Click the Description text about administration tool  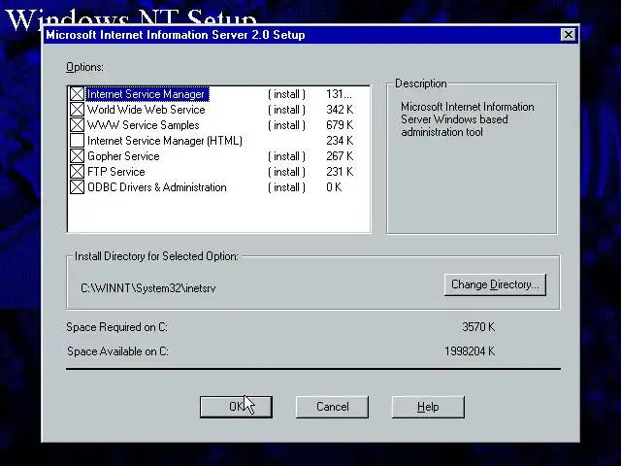[x=468, y=119]
